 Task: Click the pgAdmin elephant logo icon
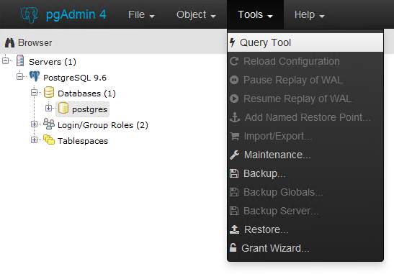coord(30,15)
